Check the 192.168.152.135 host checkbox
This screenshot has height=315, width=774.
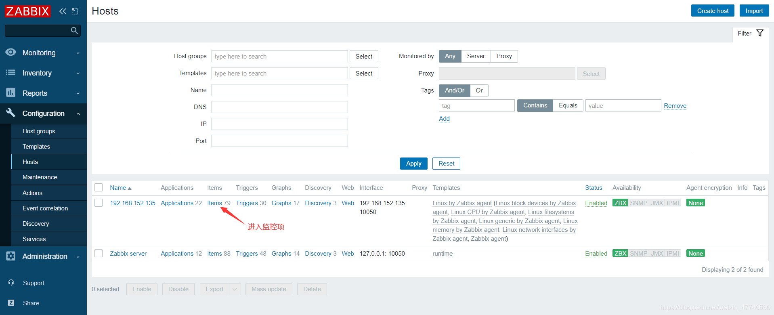(99, 203)
